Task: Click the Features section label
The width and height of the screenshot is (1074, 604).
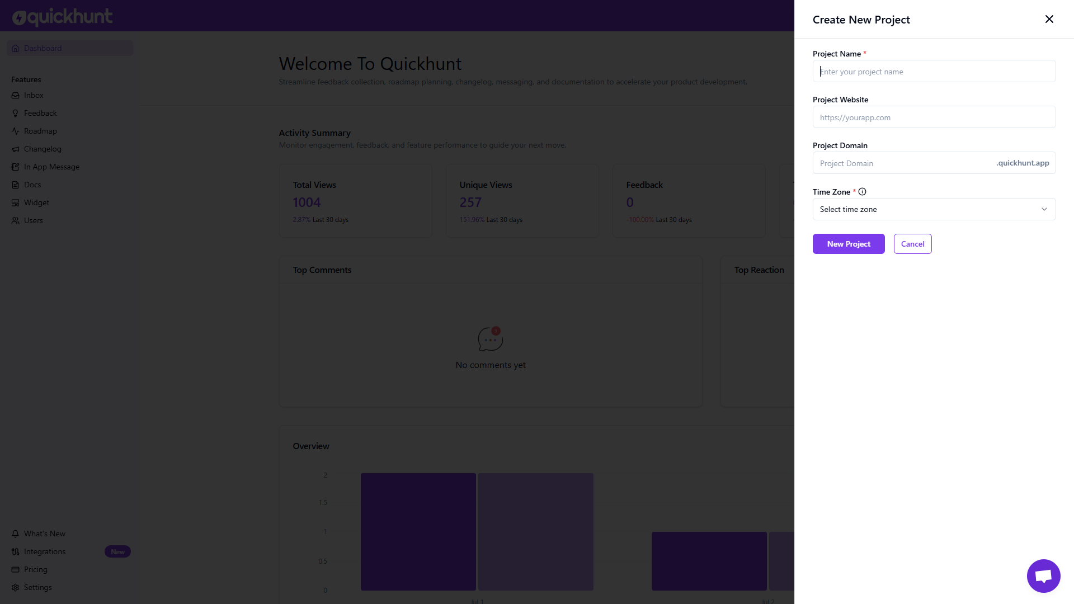Action: tap(26, 79)
